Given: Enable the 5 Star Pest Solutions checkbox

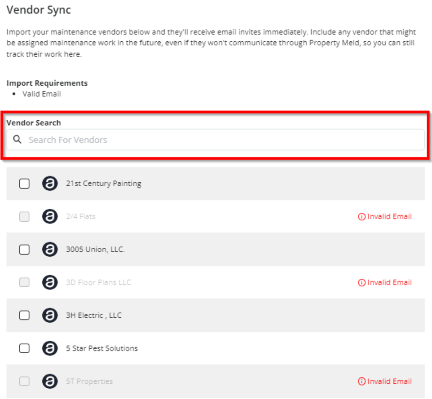Looking at the screenshot, I should (24, 348).
